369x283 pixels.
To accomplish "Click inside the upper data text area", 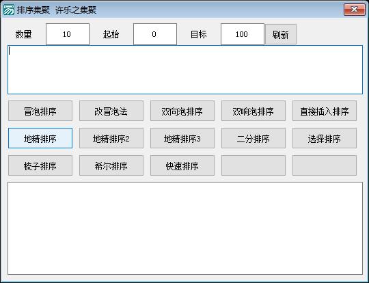I will point(185,70).
